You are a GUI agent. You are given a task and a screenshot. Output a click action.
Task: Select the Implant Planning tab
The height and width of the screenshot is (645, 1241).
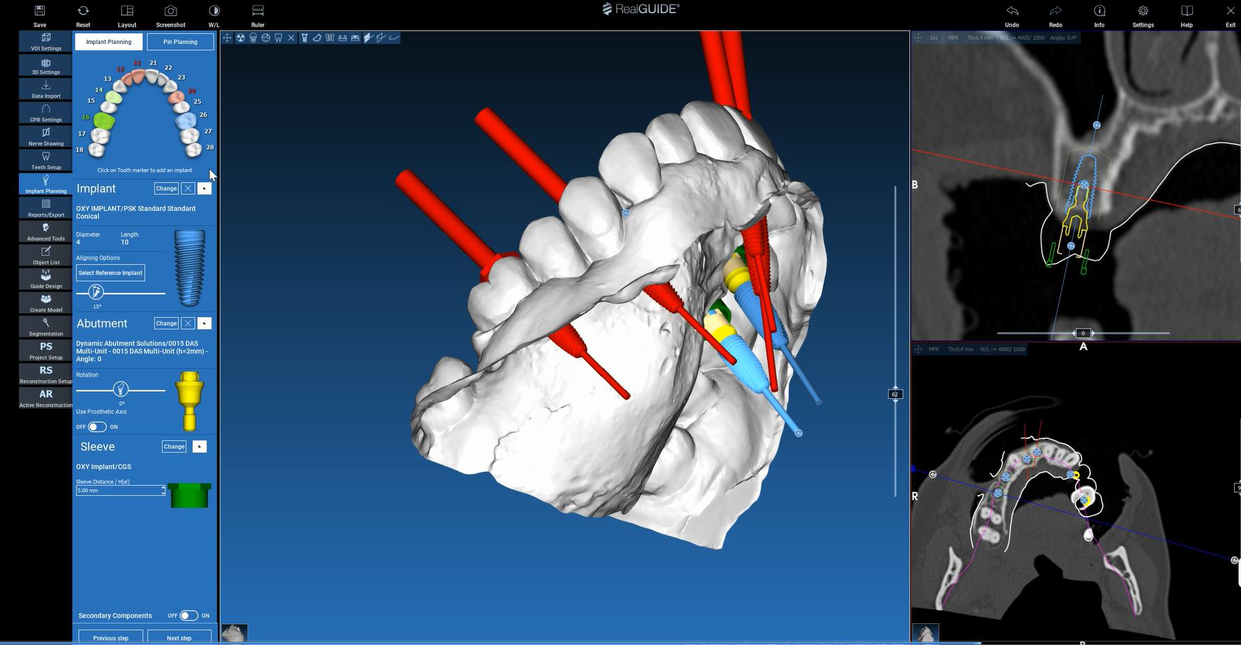[108, 42]
